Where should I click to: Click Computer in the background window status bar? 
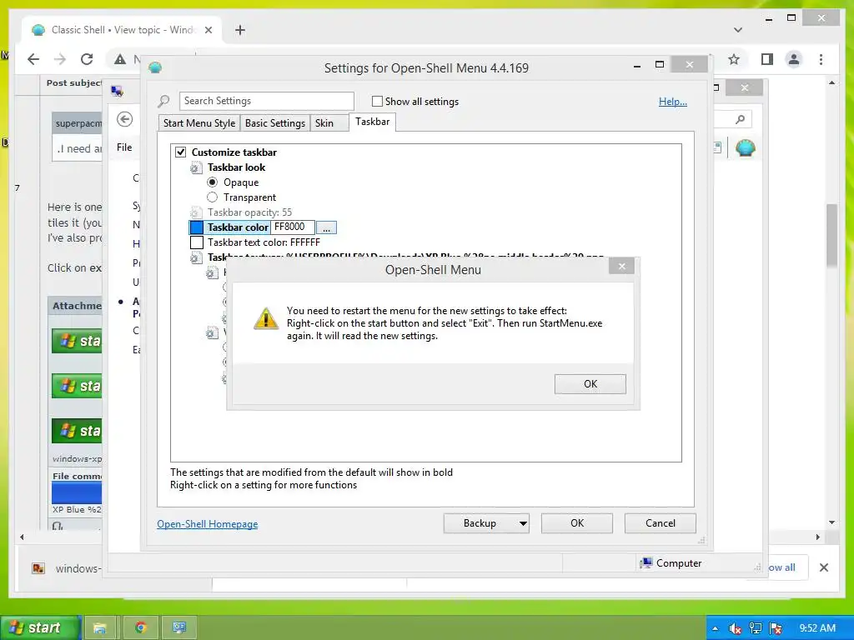(671, 562)
